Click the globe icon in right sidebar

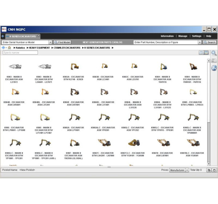click(214, 68)
